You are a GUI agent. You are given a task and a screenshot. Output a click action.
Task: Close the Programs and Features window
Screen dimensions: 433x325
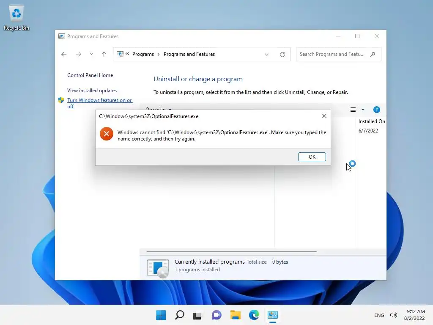(x=377, y=36)
